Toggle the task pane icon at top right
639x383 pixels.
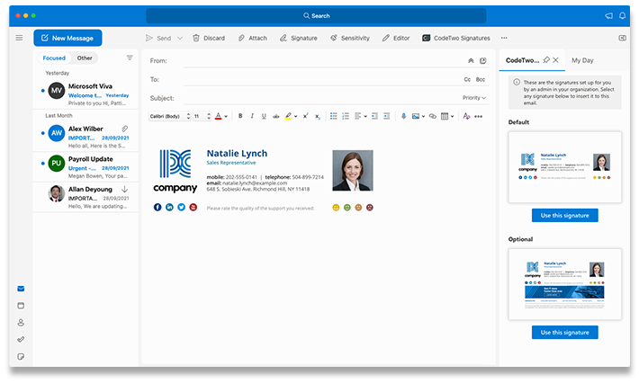pos(622,38)
